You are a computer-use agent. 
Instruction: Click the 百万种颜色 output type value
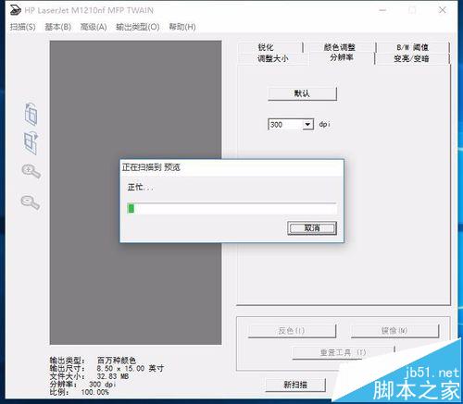pyautogui.click(x=117, y=361)
